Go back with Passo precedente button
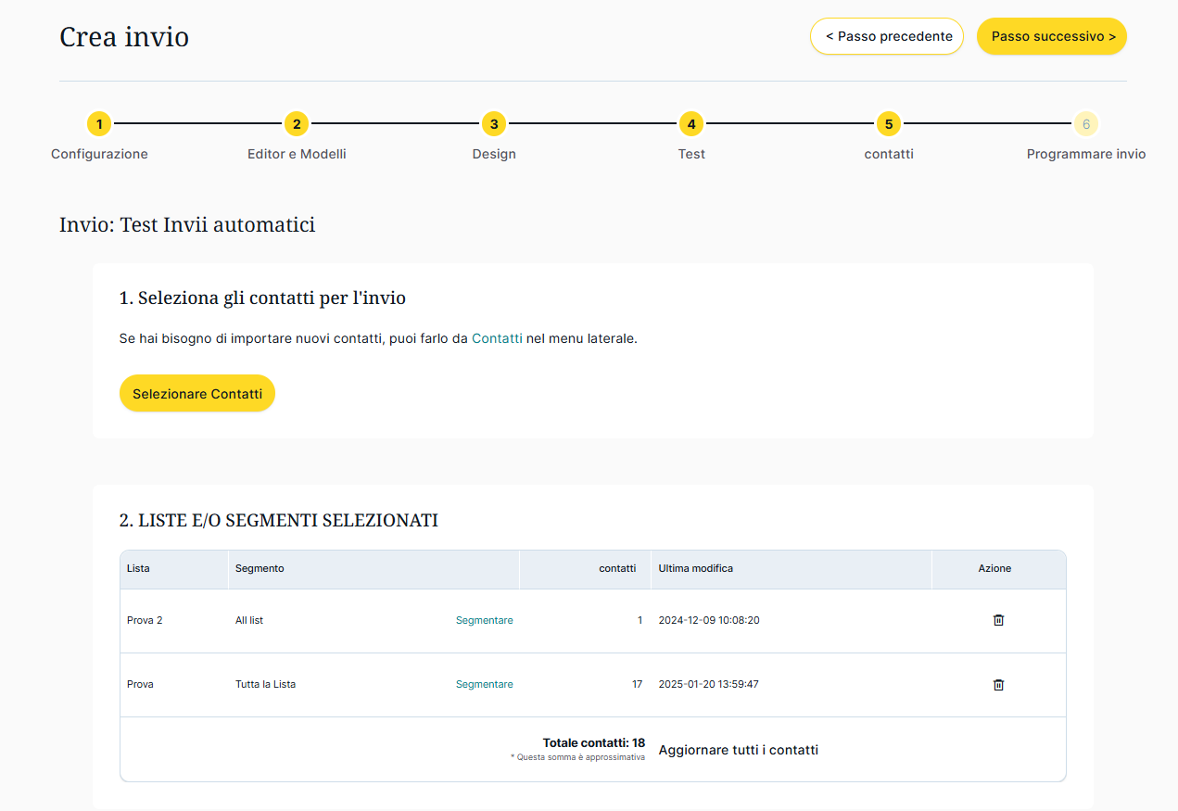The width and height of the screenshot is (1178, 811). pyautogui.click(x=887, y=36)
